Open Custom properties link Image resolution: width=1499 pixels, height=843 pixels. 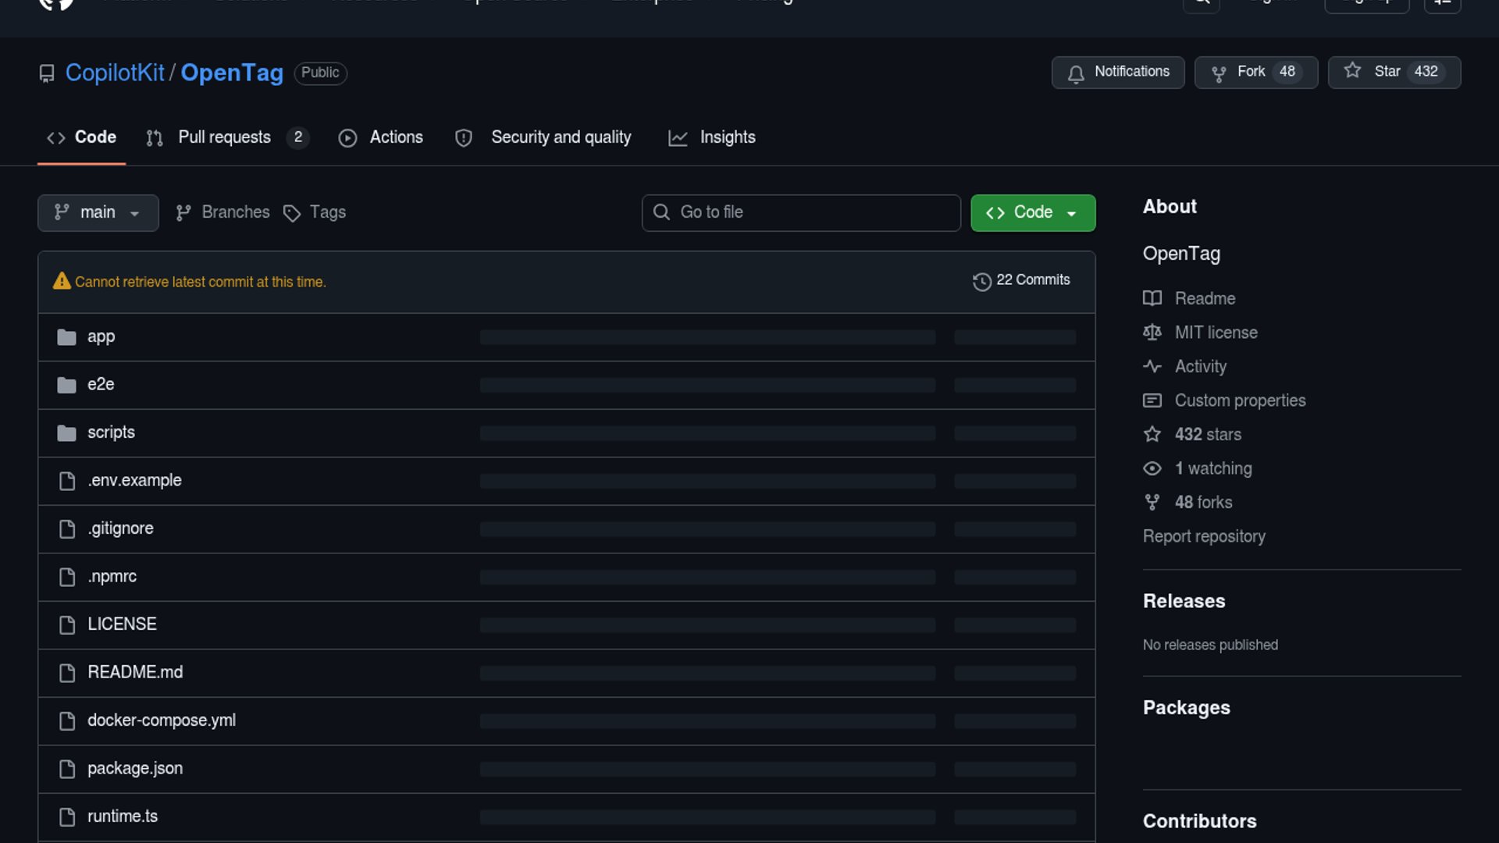[1240, 400]
